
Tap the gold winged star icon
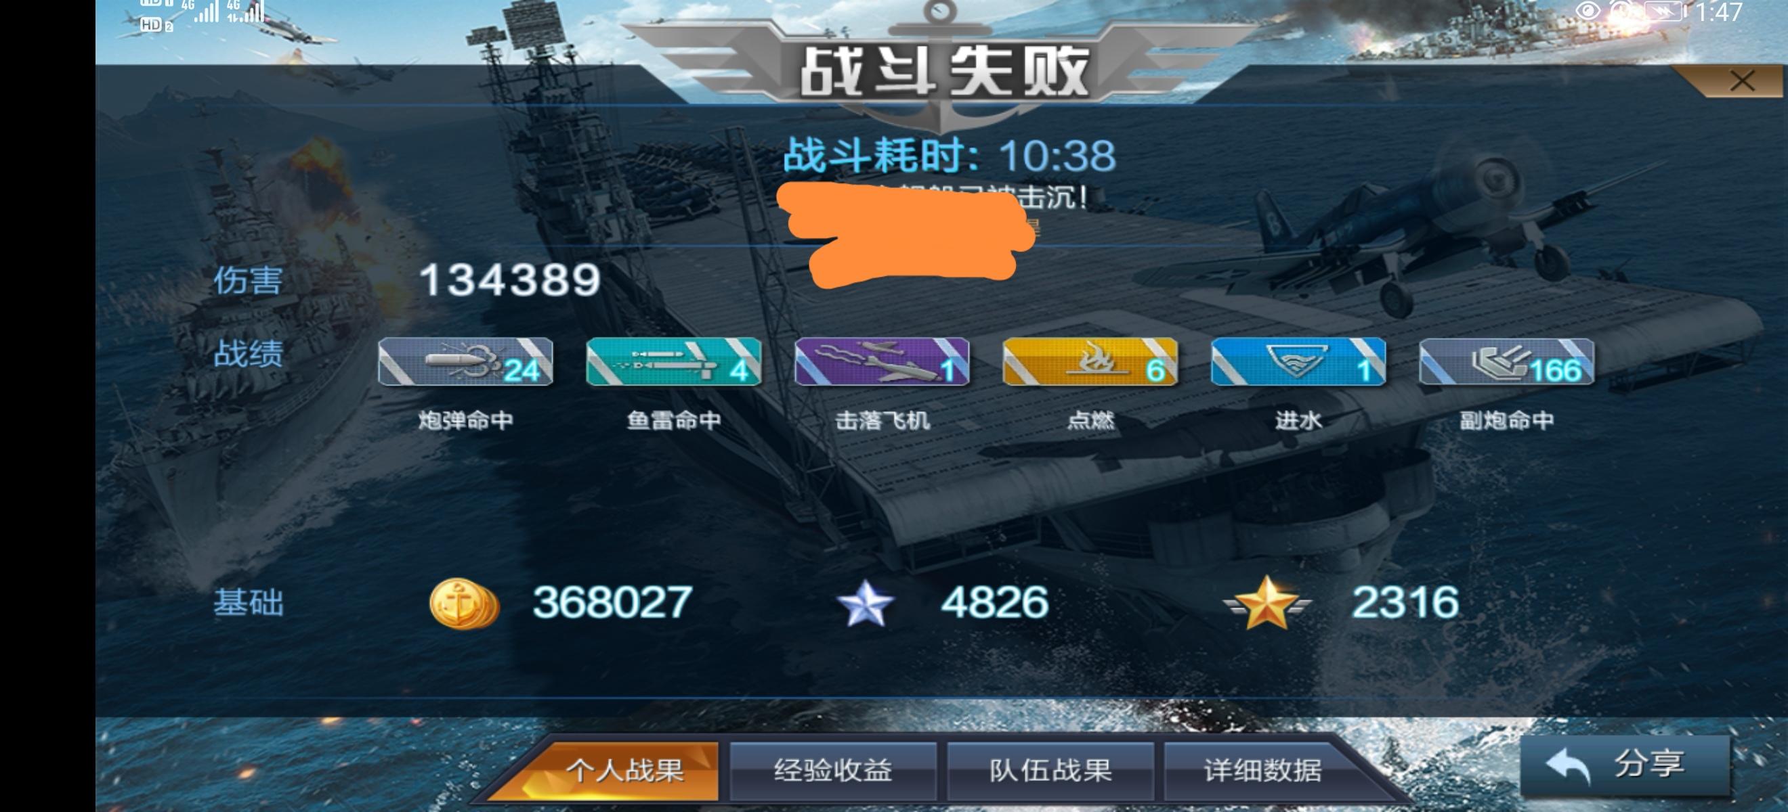pos(1266,603)
